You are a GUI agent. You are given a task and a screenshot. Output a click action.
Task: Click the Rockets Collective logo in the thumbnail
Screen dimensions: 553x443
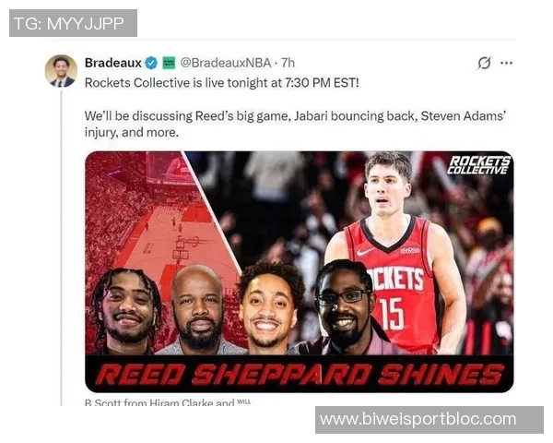(478, 165)
